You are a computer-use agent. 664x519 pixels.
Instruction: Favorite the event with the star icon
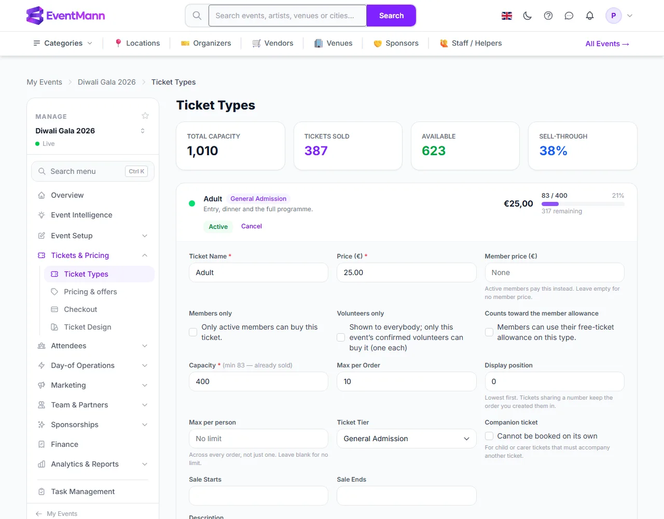point(145,116)
